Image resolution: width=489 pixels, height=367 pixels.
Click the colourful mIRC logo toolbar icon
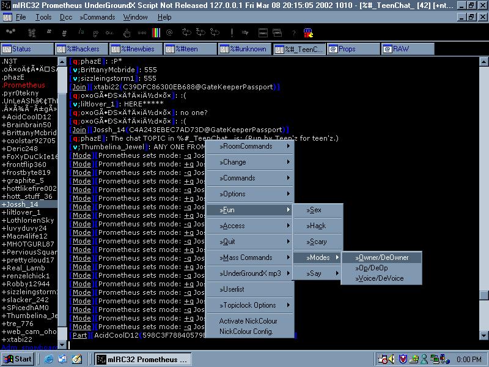point(308,32)
